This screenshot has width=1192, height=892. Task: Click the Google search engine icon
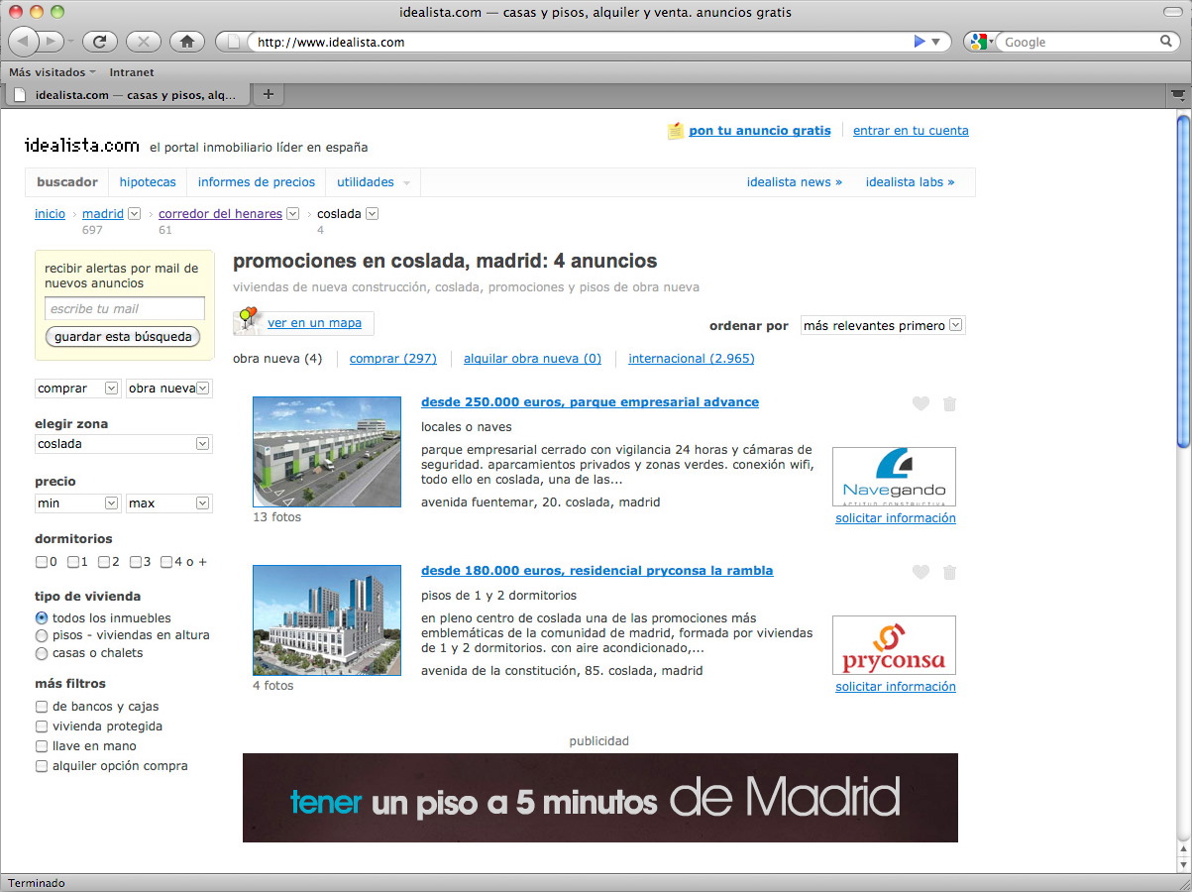click(979, 42)
